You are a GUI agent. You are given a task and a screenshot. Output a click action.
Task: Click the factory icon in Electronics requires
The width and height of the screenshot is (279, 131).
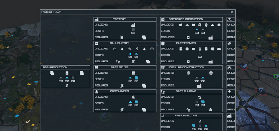tap(210, 62)
